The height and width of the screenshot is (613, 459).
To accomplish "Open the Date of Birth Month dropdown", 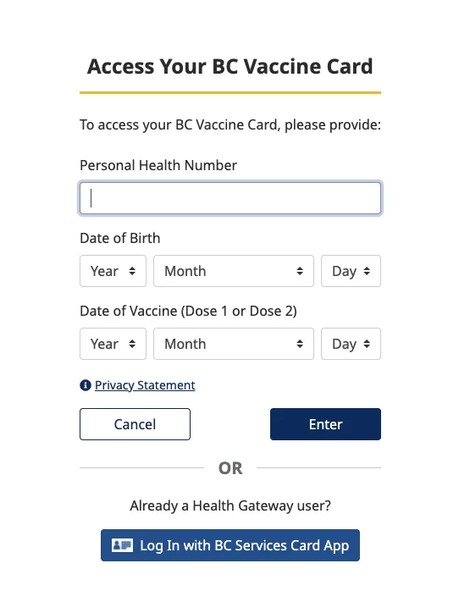I will 234,271.
